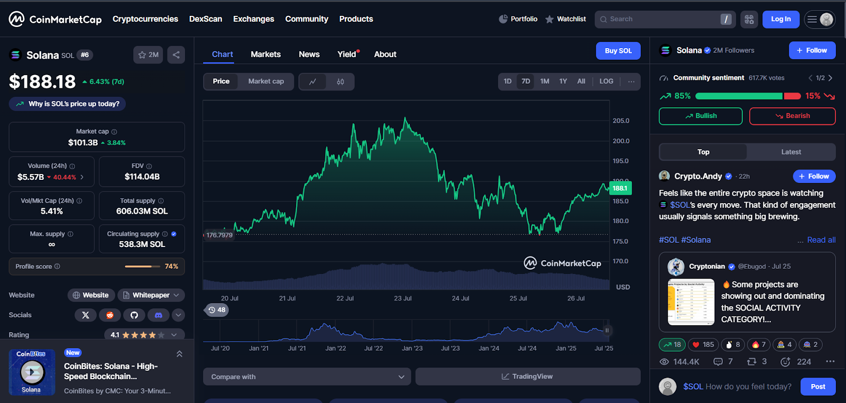Expand the Whitepaper dropdown
The image size is (846, 403).
[x=151, y=295]
